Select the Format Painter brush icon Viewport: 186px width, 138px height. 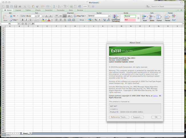click(37, 6)
